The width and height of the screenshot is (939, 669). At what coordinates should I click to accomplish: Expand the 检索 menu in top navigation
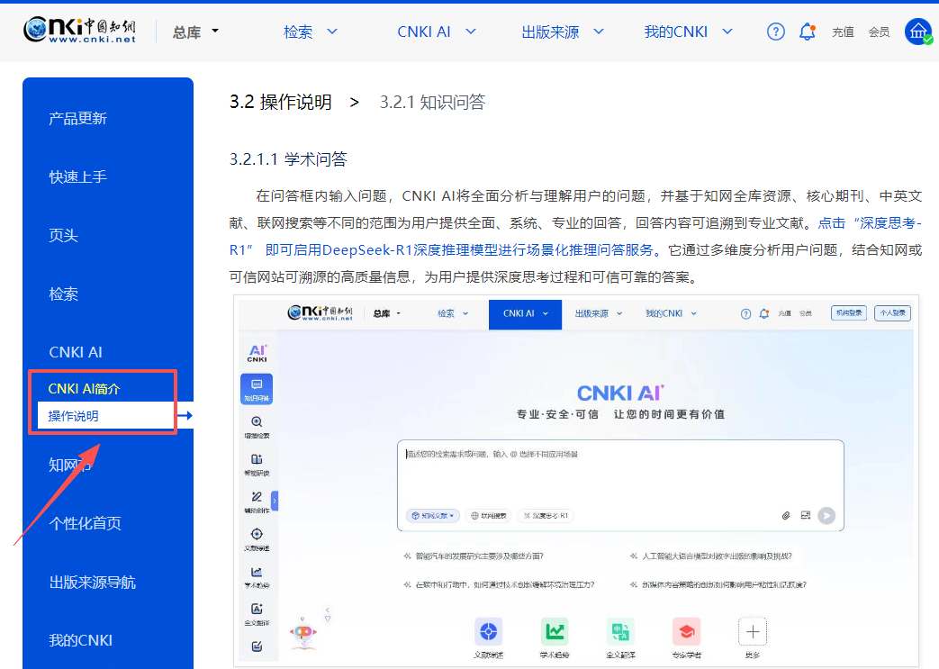311,32
